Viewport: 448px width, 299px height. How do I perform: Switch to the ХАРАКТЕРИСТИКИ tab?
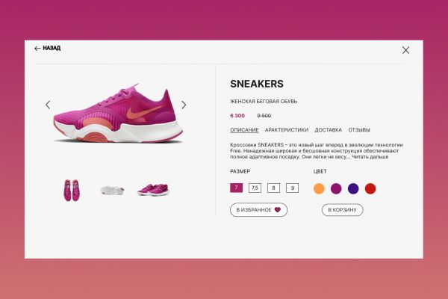coord(287,130)
